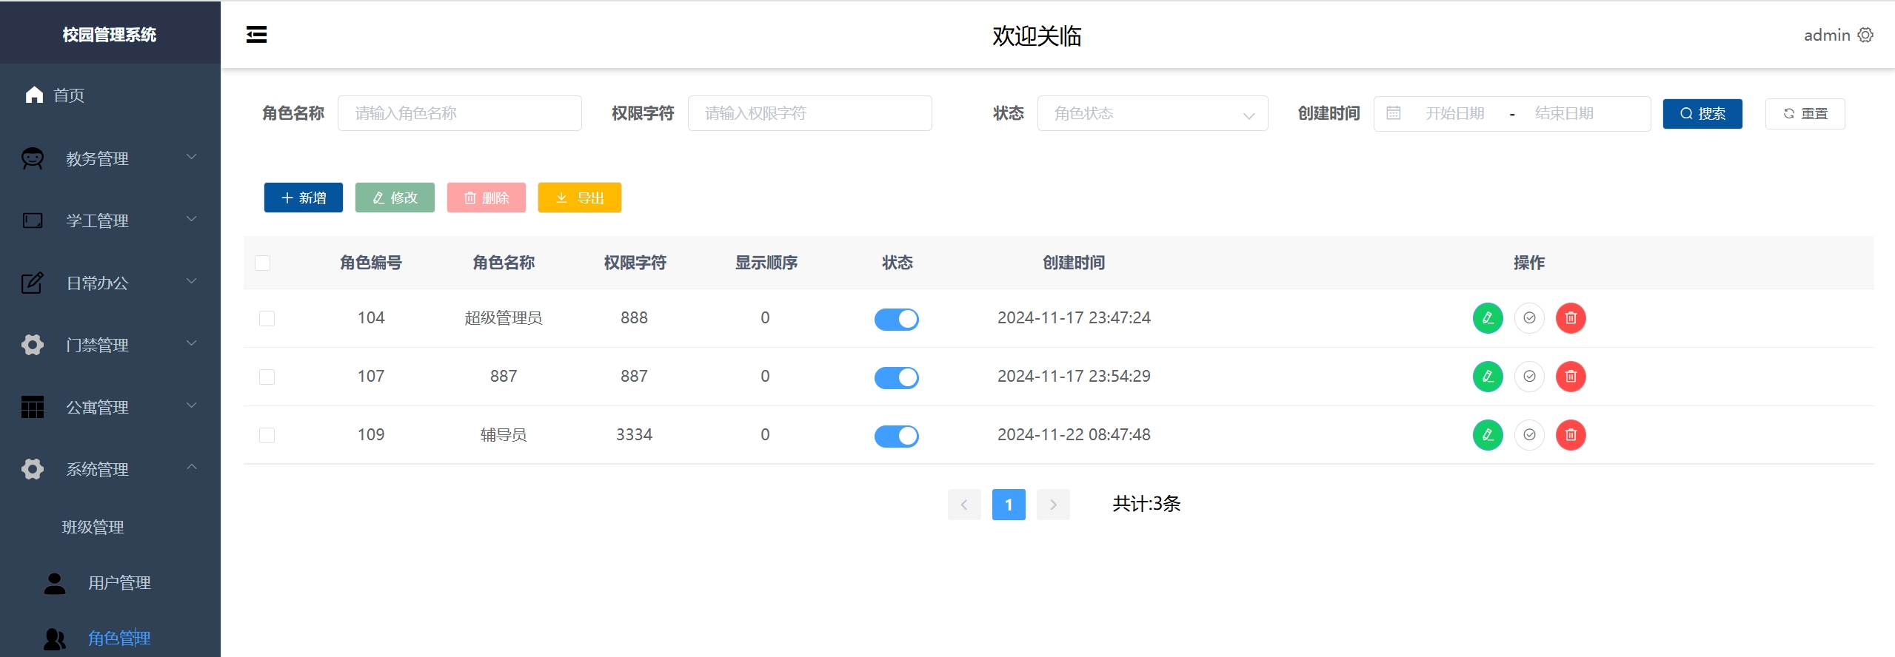
Task: Open the 角色状态 dropdown
Action: [1152, 113]
